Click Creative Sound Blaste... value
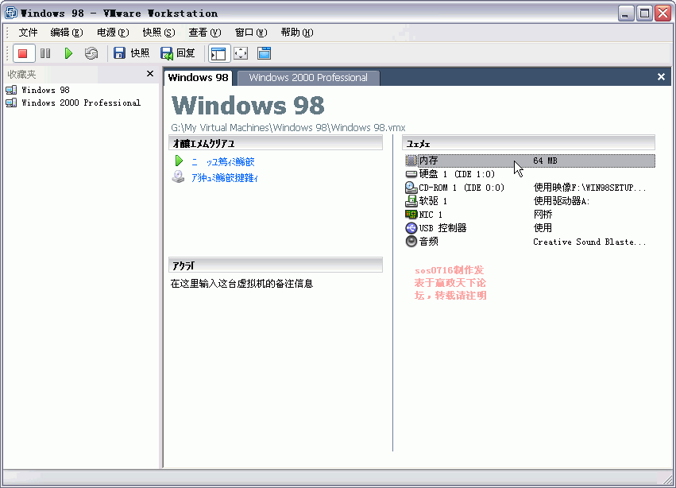Image resolution: width=676 pixels, height=488 pixels. [589, 242]
